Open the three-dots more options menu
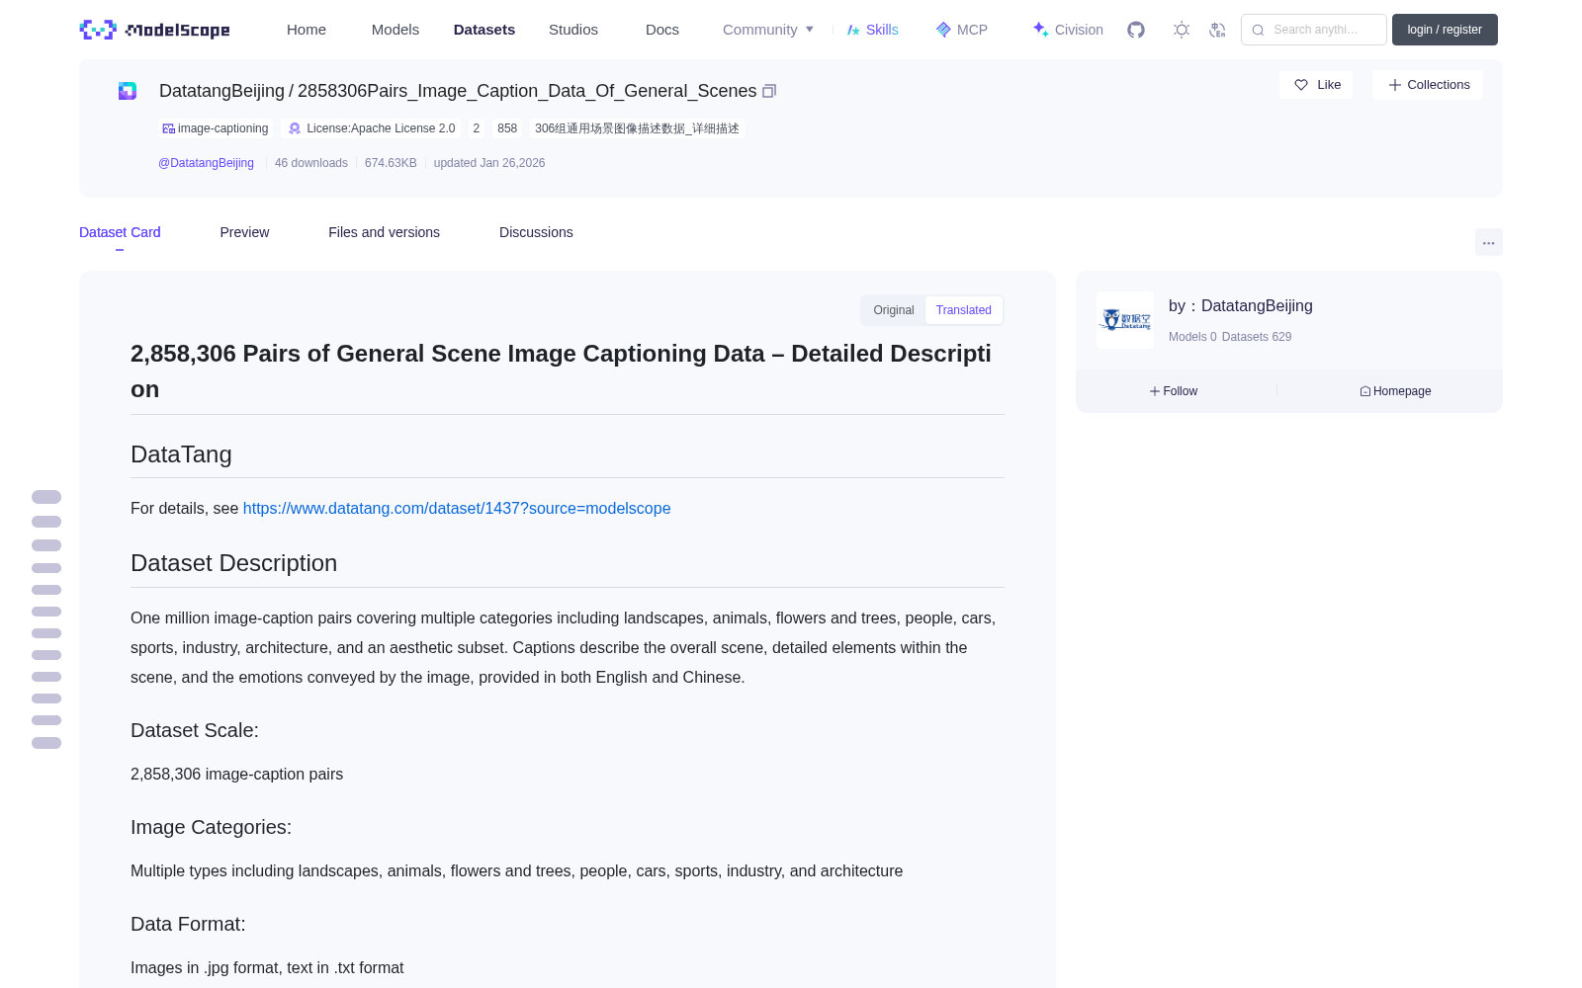The width and height of the screenshot is (1582, 988). click(x=1489, y=242)
